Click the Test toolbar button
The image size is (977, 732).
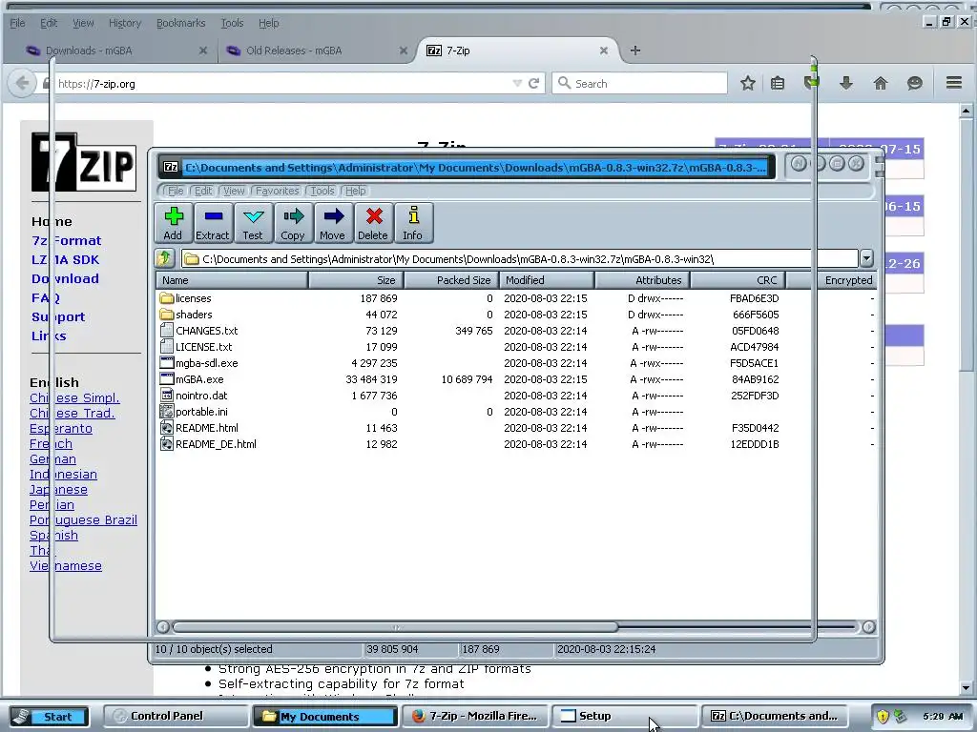[x=253, y=223]
